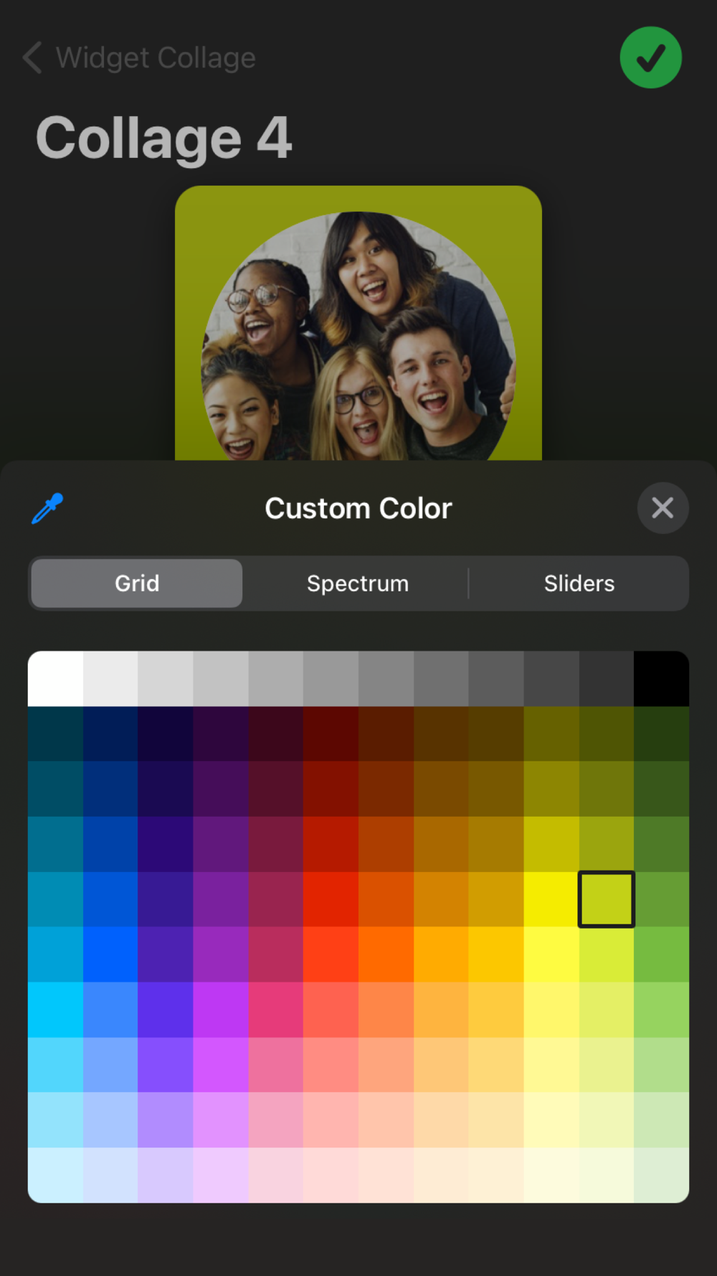Tap the Collage 4 title
The image size is (717, 1276).
point(164,139)
